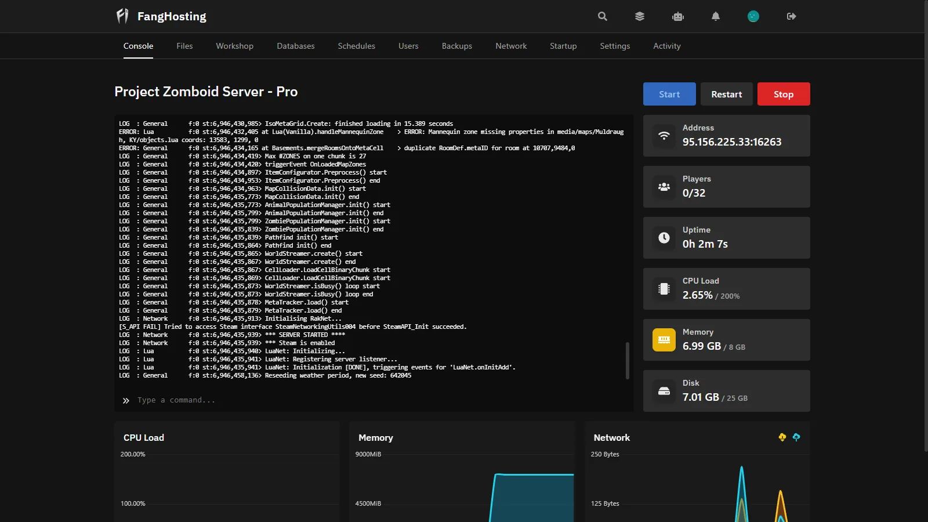Click the players group icon
Viewport: 928px width, 522px height.
tap(664, 187)
